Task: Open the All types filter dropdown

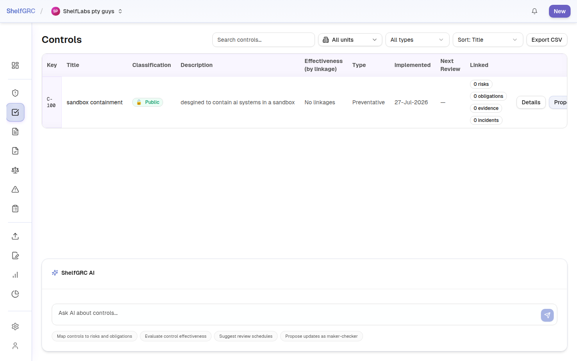Action: click(418, 40)
